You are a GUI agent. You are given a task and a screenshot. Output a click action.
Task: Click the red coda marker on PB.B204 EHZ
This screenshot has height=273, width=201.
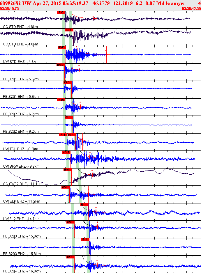coord(97,264)
